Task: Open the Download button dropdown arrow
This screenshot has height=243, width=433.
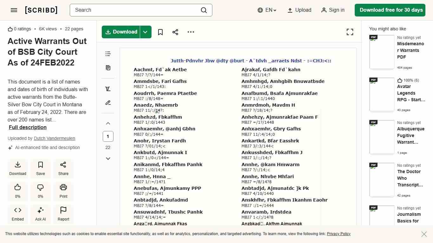Action: (145, 32)
